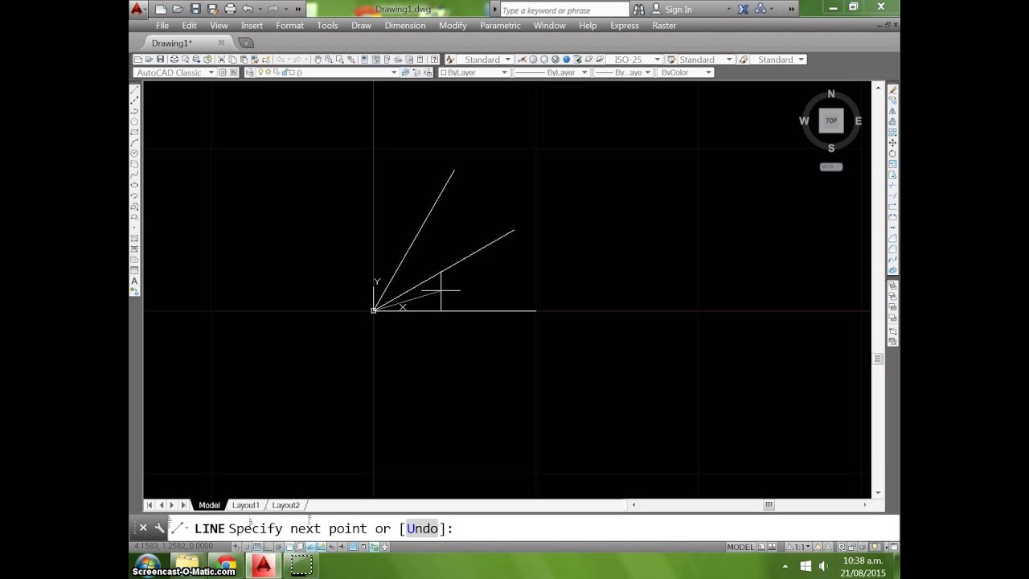The width and height of the screenshot is (1029, 579).
Task: Select the Multiline Text tool
Action: (x=134, y=281)
